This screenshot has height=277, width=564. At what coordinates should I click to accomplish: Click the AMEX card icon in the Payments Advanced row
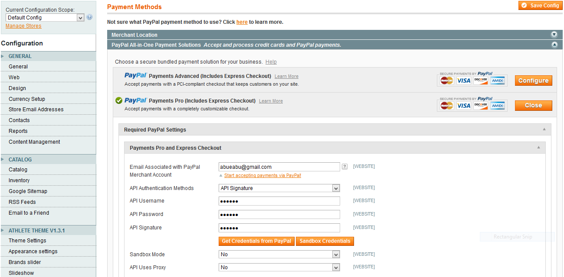pyautogui.click(x=497, y=80)
